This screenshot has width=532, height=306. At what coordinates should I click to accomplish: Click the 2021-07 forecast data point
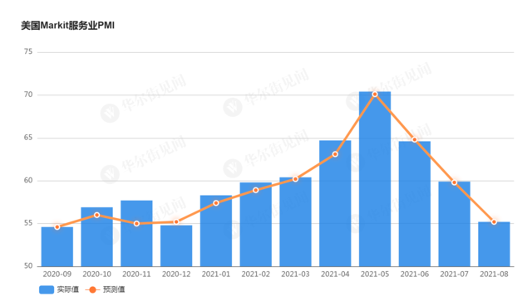point(455,182)
